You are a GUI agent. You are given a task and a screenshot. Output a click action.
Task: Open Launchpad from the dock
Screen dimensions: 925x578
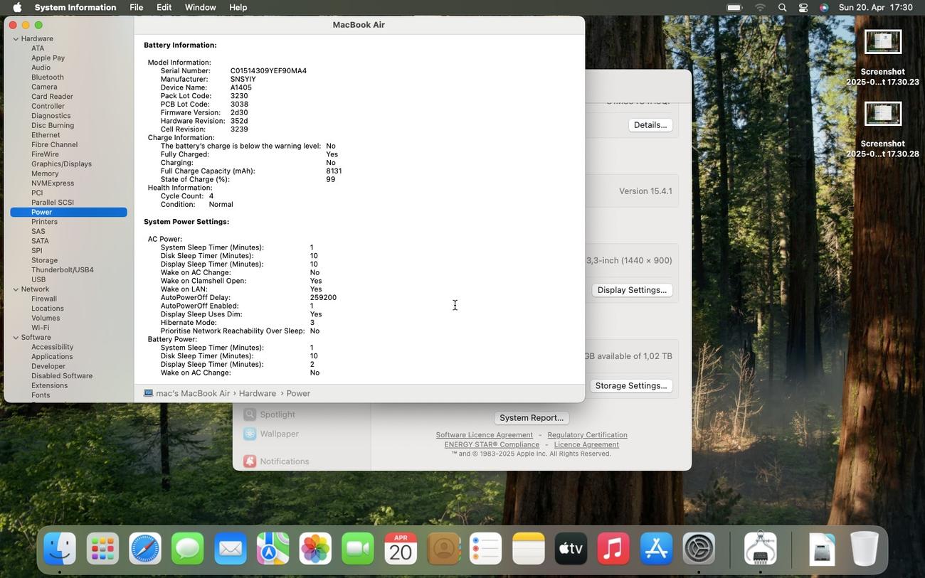102,550
